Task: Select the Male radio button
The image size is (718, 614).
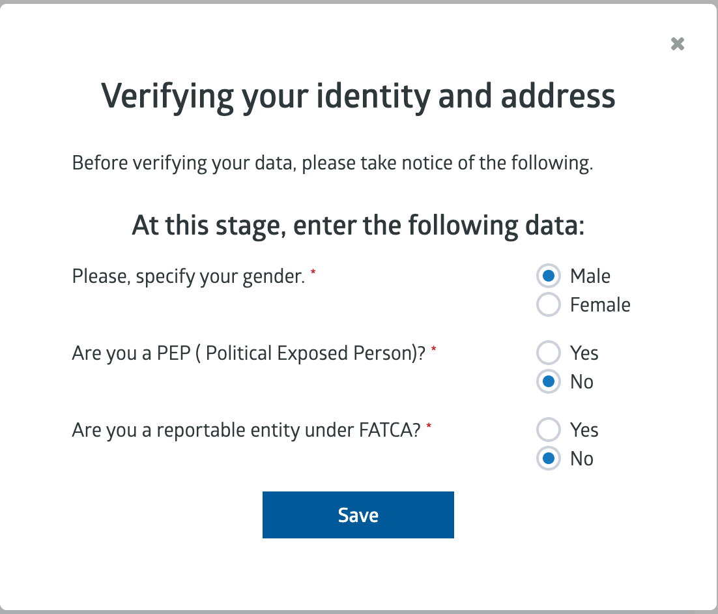Action: (x=549, y=276)
